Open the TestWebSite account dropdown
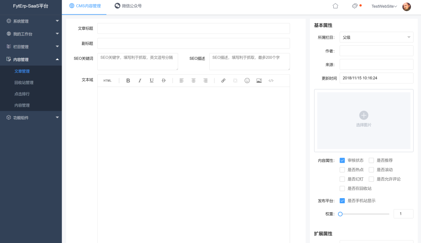Image resolution: width=421 pixels, height=243 pixels. 384,6
